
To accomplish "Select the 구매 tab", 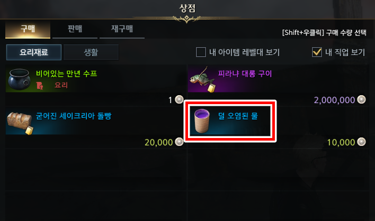I will [x=28, y=29].
